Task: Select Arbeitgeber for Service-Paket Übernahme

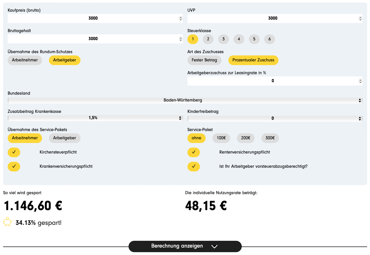Action: coord(65,138)
